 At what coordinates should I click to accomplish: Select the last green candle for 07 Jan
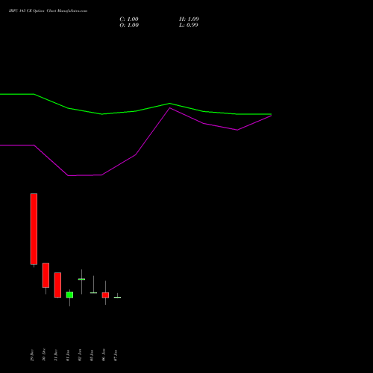click(117, 297)
